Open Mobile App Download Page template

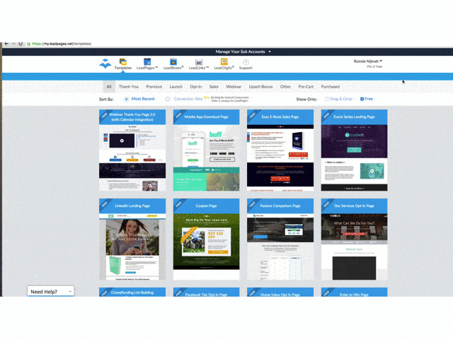click(206, 150)
